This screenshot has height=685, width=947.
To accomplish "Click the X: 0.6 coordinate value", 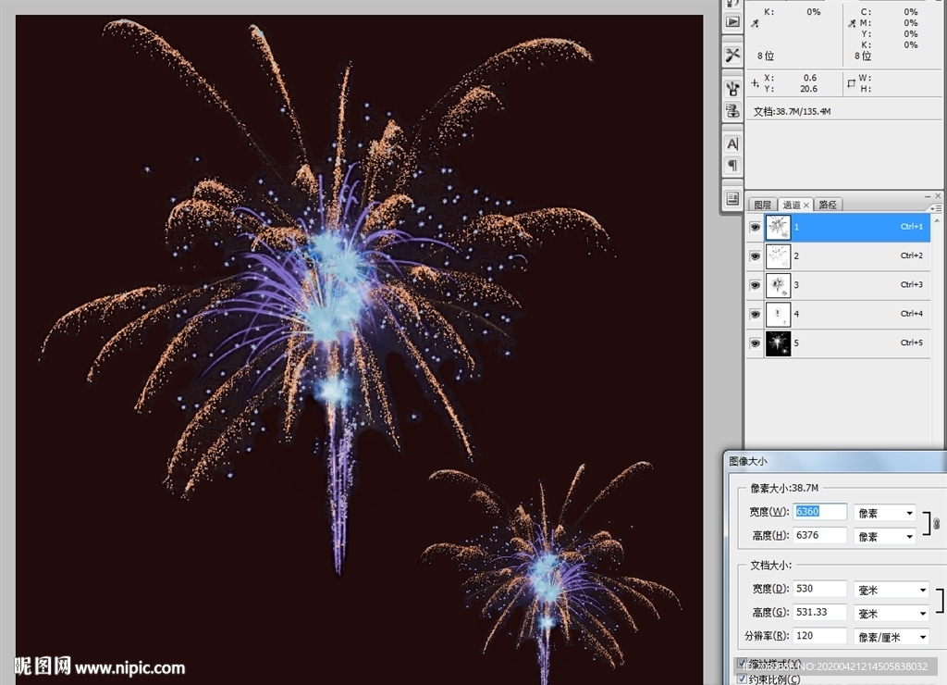I will [x=810, y=78].
